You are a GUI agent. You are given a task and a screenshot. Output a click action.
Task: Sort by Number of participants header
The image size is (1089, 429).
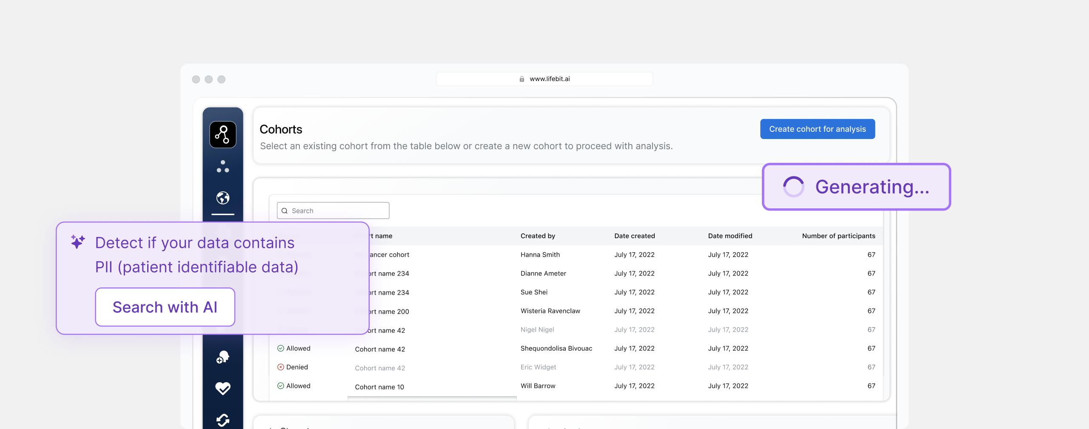click(x=838, y=236)
